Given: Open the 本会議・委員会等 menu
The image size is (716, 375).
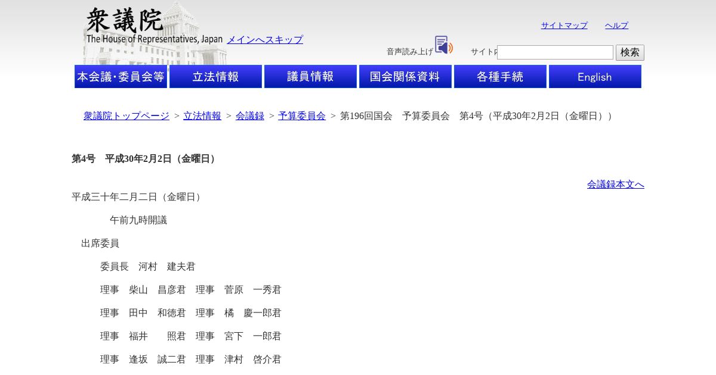Looking at the screenshot, I should pyautogui.click(x=121, y=77).
